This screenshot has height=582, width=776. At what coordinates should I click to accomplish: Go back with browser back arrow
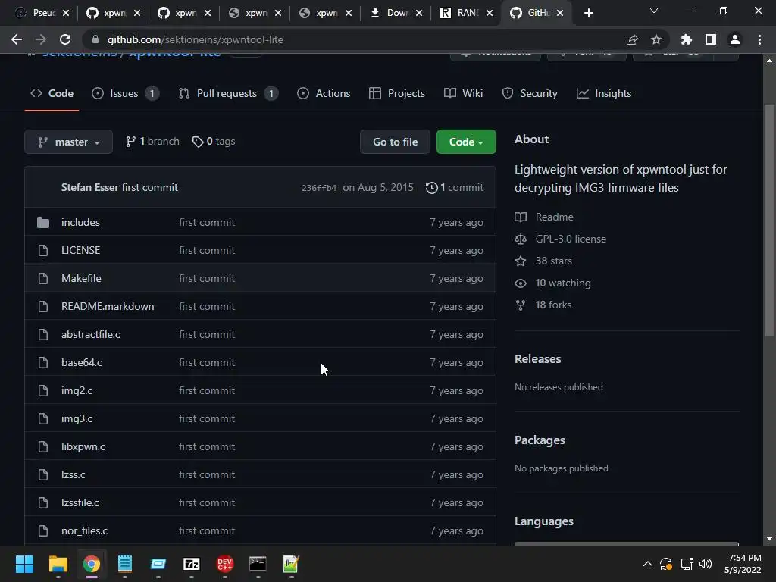17,39
